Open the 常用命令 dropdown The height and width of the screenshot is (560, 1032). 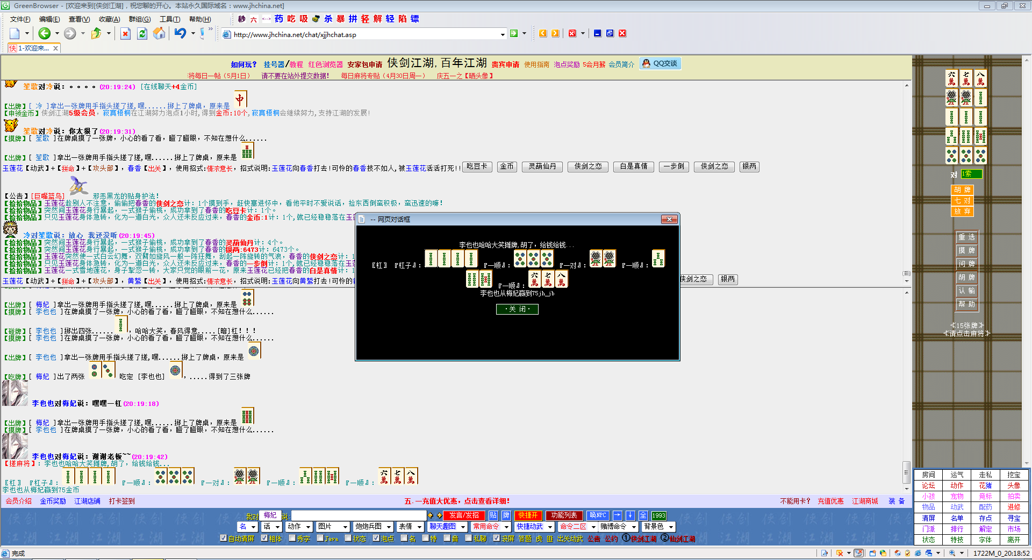(x=491, y=527)
